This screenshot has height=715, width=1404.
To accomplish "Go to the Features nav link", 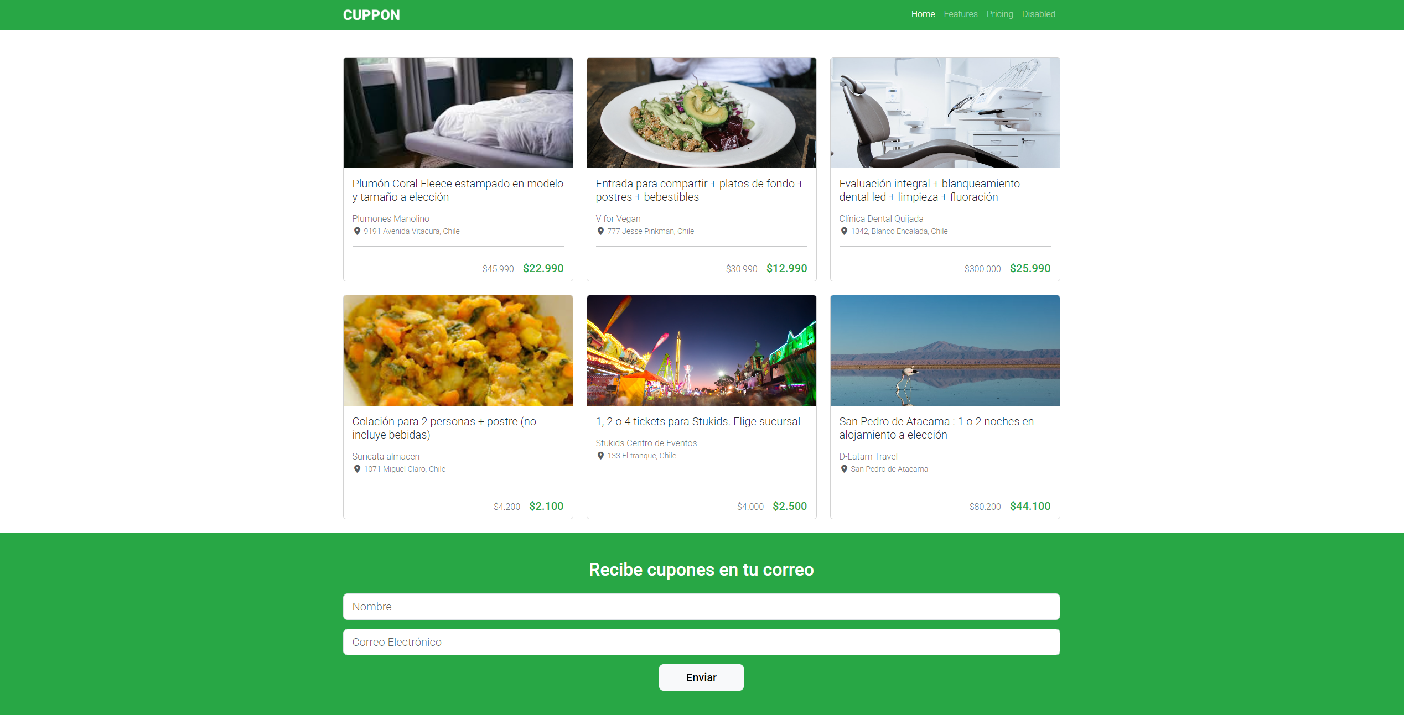I will pos(961,14).
